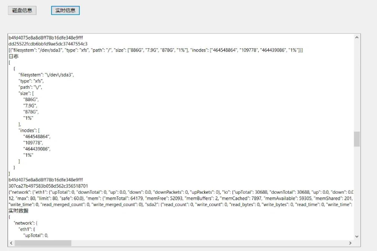Click the "eth1": { line
Screen dimensions: 377x251
pyautogui.click(x=27, y=229)
